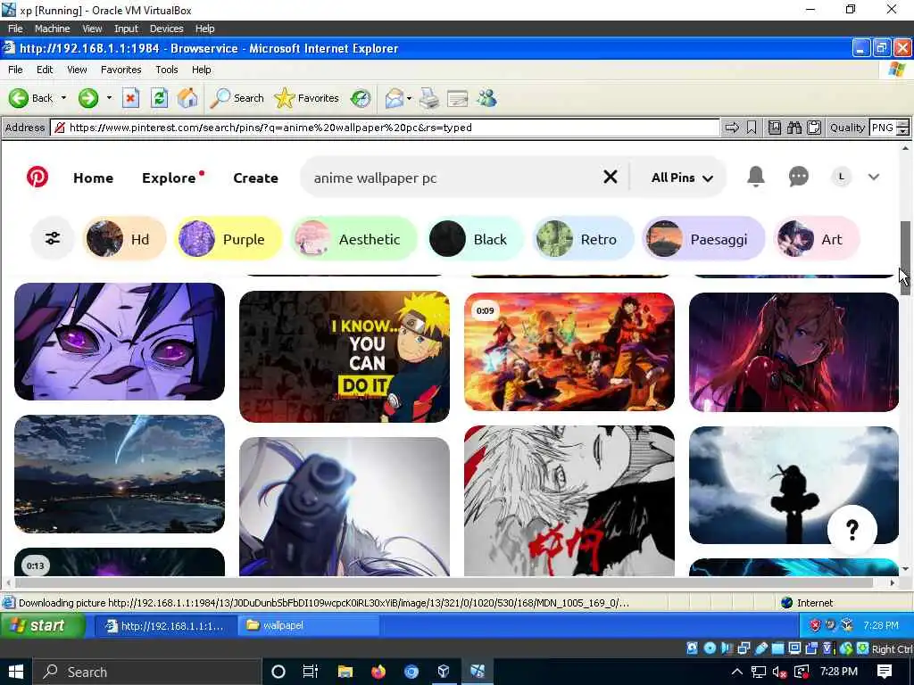914x685 pixels.
Task: Click the Browservice go arrow icon
Action: coord(732,128)
